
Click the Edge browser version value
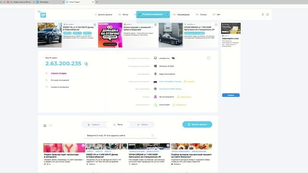coord(167,74)
